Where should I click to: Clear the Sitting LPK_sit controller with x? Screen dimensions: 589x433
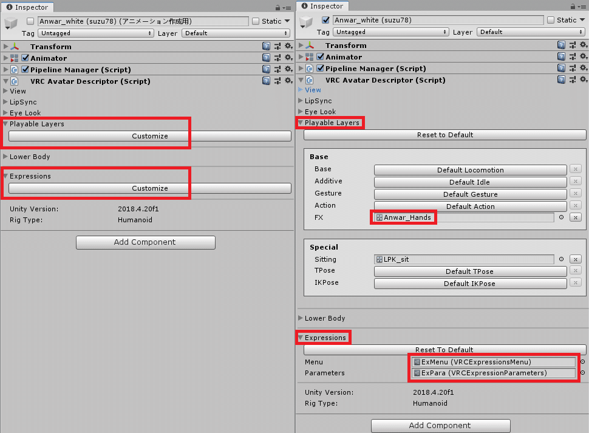point(576,259)
